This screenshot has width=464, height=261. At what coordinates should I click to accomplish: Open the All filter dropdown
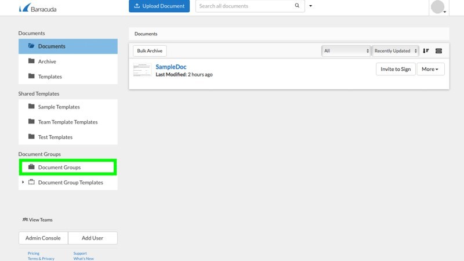point(346,51)
